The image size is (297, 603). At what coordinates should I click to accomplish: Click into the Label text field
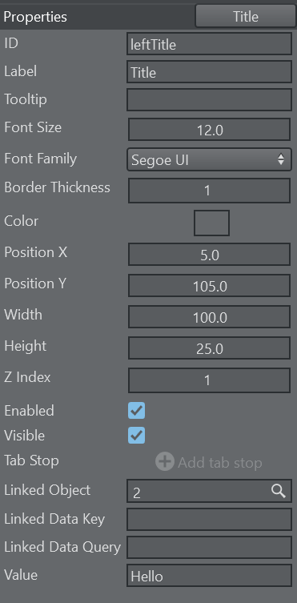[209, 72]
